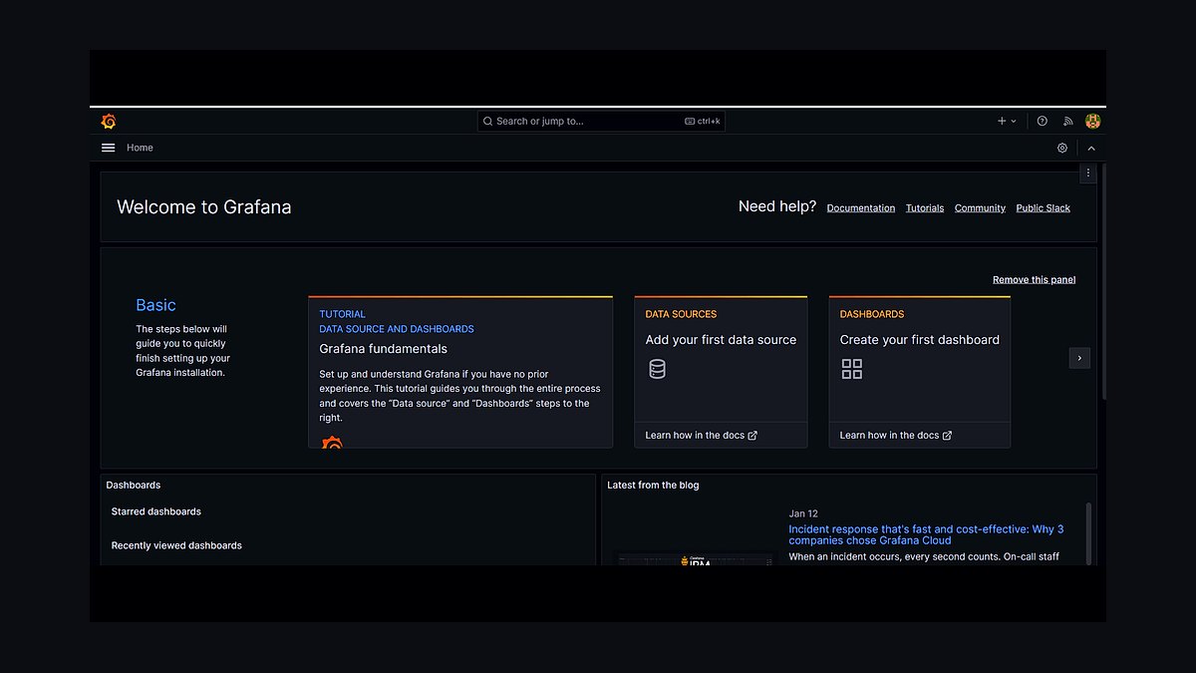Screen dimensions: 1196x673
Task: Click Remove this panel link
Action: [x=1035, y=280]
